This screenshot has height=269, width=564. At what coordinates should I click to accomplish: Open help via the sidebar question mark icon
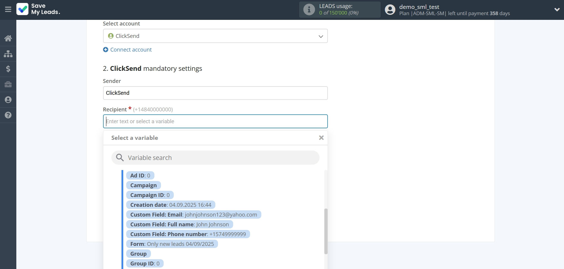(x=8, y=115)
